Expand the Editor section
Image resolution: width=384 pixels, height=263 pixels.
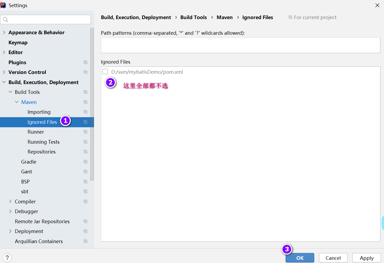click(x=4, y=52)
